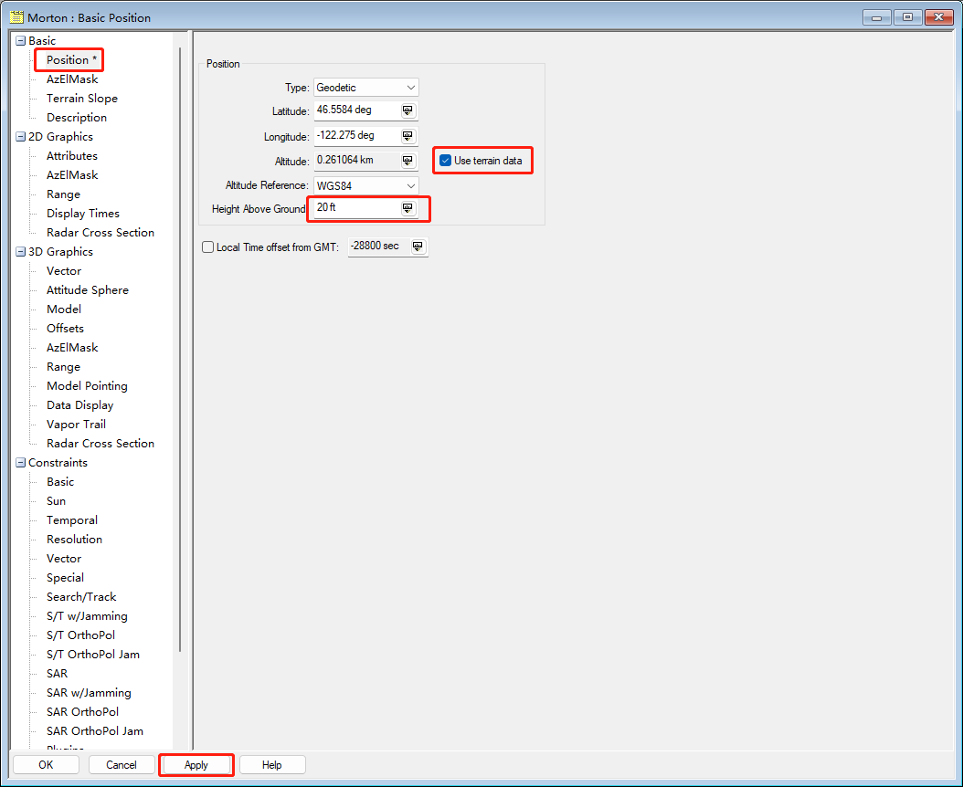The image size is (963, 787).
Task: Click the document icon in the title bar
Action: click(x=15, y=16)
